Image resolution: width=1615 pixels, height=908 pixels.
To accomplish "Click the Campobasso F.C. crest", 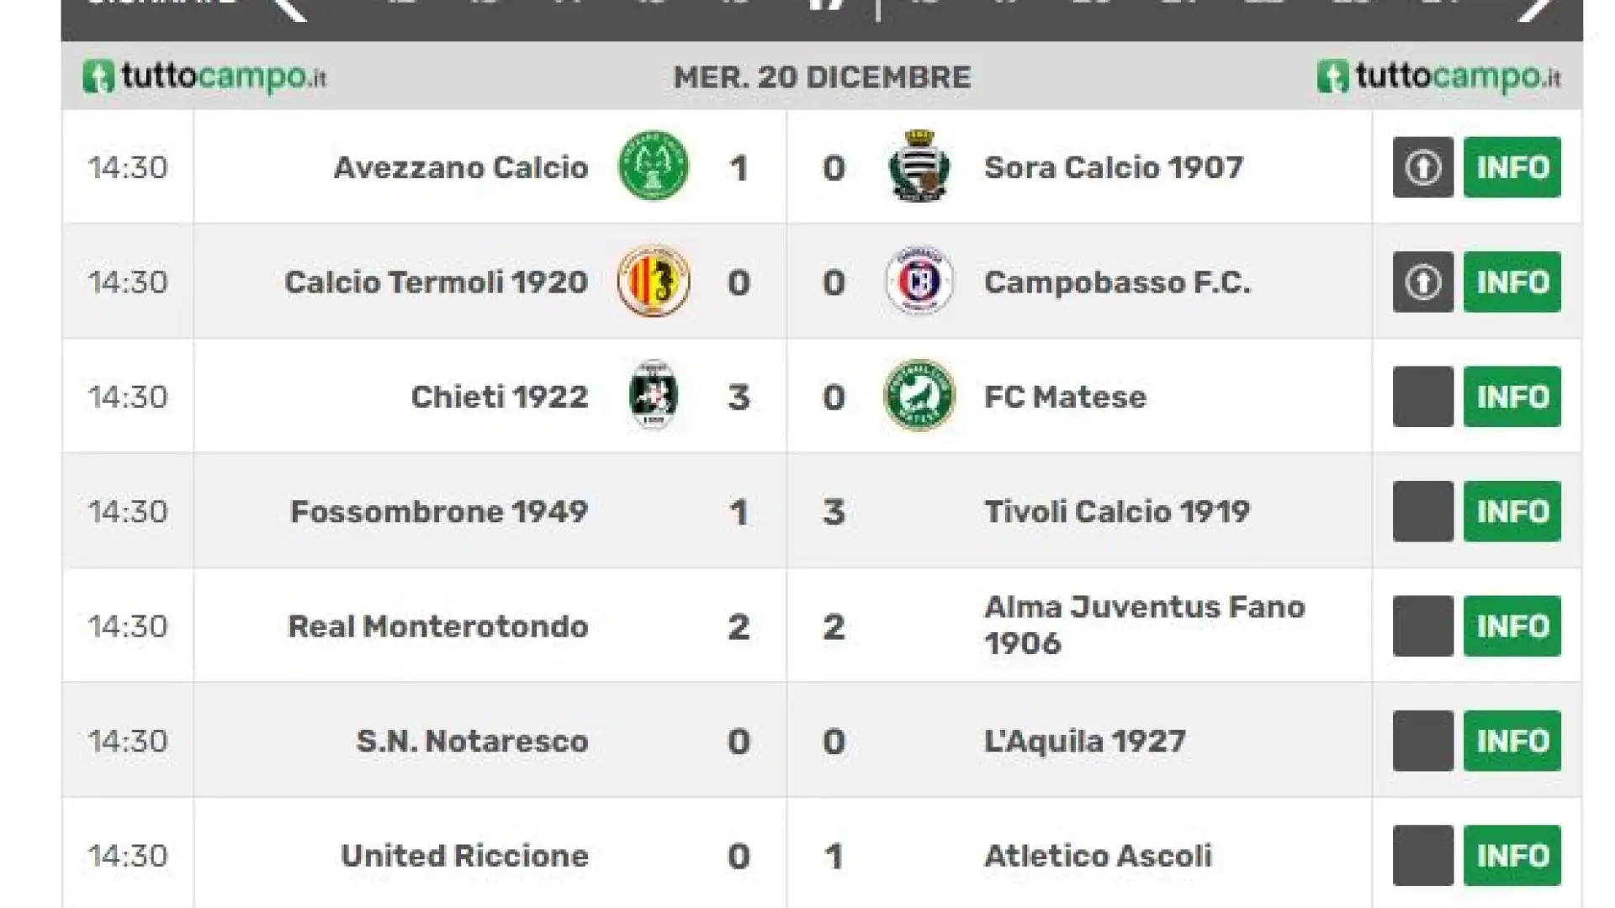I will click(919, 281).
